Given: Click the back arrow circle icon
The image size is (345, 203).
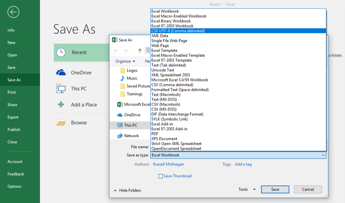Looking at the screenshot, I should (x=13, y=12).
